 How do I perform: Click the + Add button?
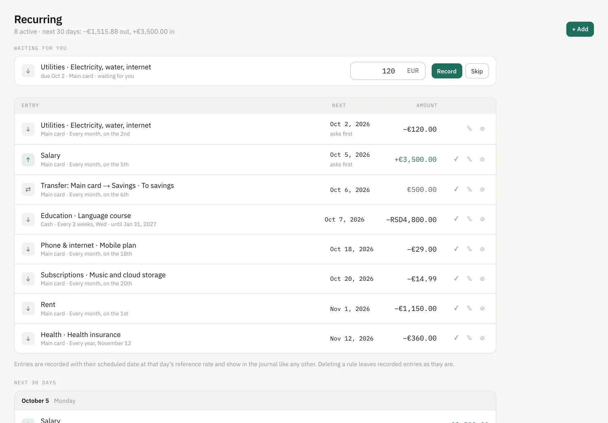click(580, 29)
